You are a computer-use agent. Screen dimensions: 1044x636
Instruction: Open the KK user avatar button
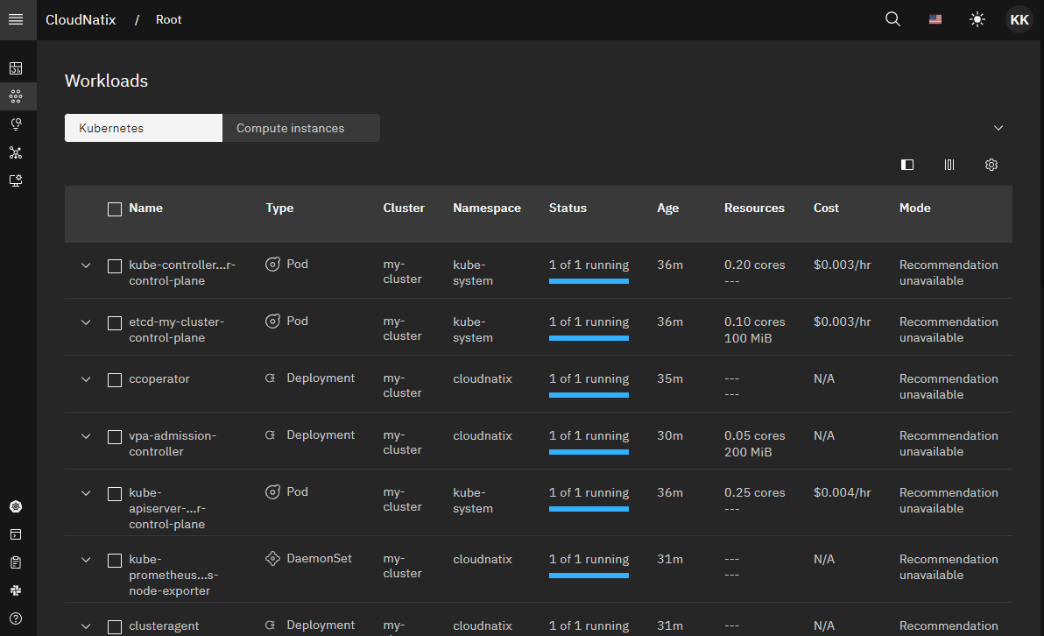1019,19
